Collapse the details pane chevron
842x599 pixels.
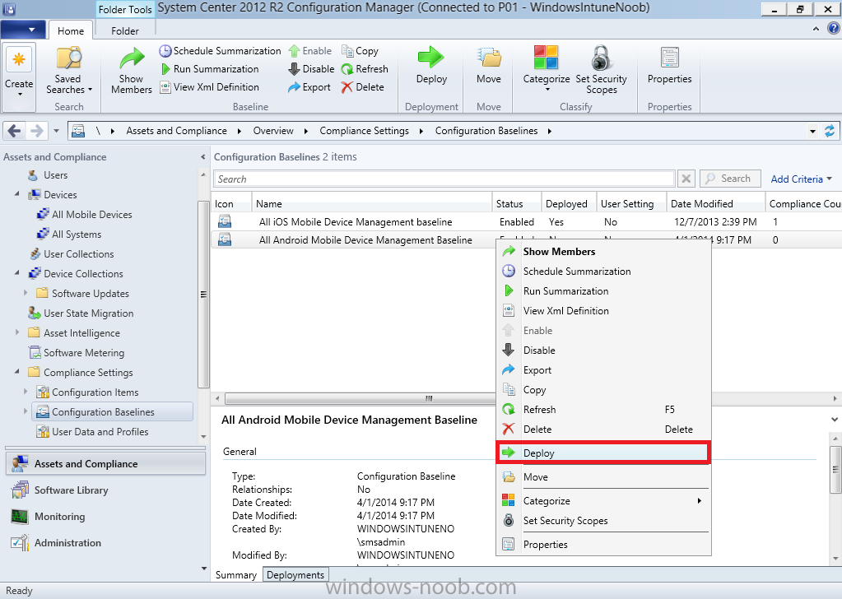pyautogui.click(x=835, y=419)
